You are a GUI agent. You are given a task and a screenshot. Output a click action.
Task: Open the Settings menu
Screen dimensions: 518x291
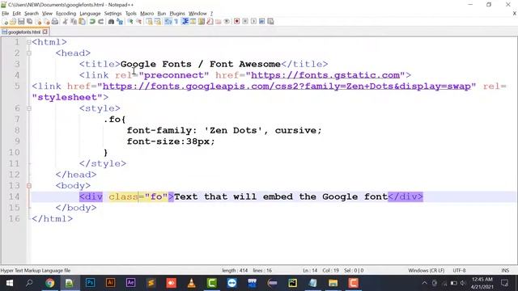coord(113,14)
